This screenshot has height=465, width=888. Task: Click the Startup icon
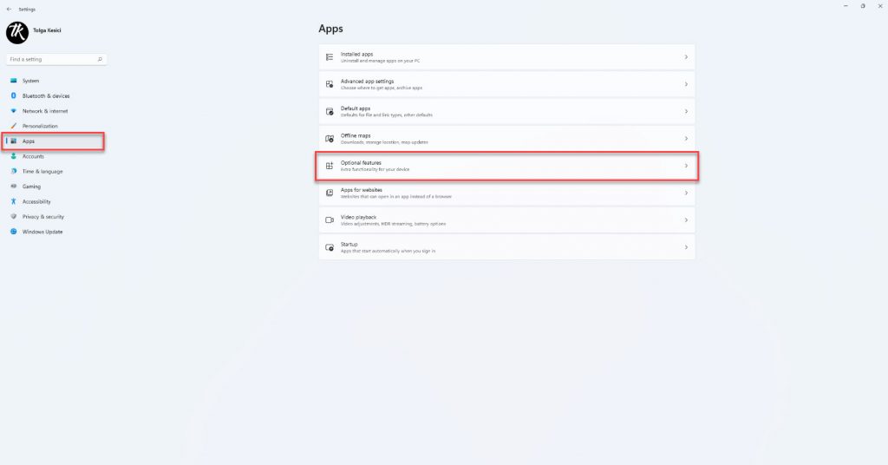click(x=329, y=247)
